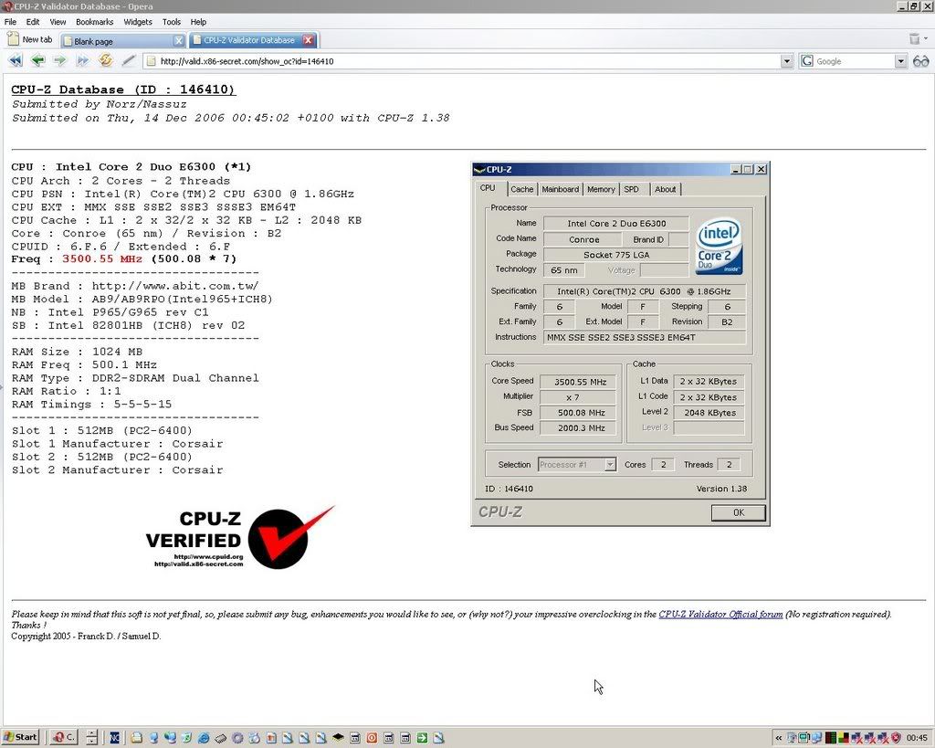
Task: Click the Code Name value Conroe
Action: click(x=583, y=239)
